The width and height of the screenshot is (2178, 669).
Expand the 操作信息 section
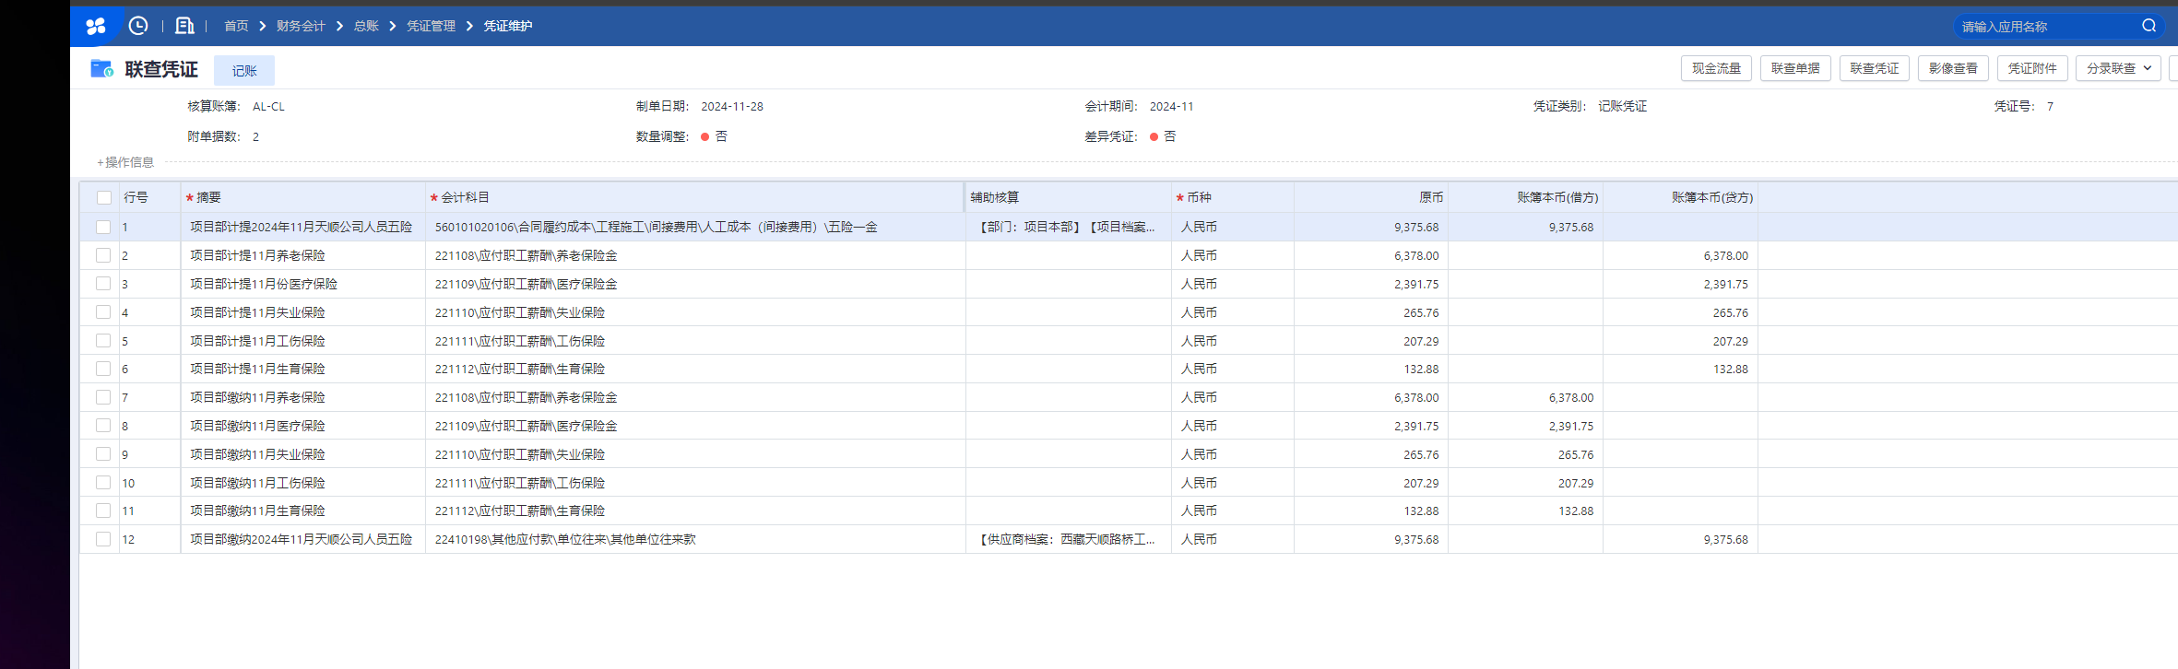coord(125,162)
